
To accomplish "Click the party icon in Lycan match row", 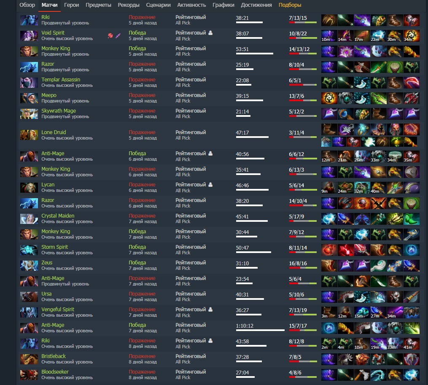I will tap(210, 185).
